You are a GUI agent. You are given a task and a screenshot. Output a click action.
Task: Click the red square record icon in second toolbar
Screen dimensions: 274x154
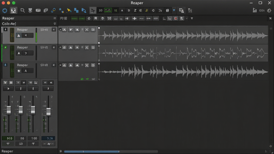click(x=176, y=18)
